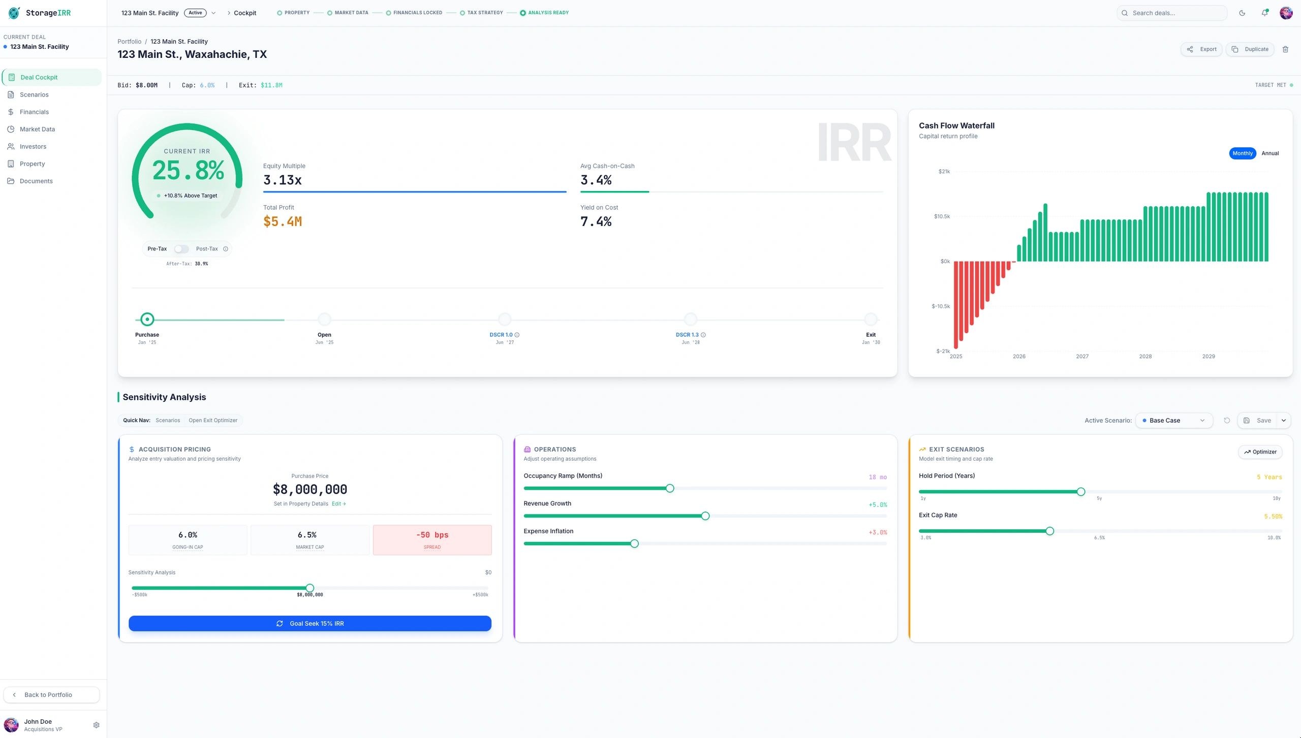Switch waterfall chart to Annual view
The height and width of the screenshot is (738, 1301).
click(x=1269, y=153)
